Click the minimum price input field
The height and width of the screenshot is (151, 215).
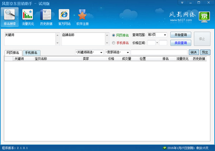click(151, 43)
